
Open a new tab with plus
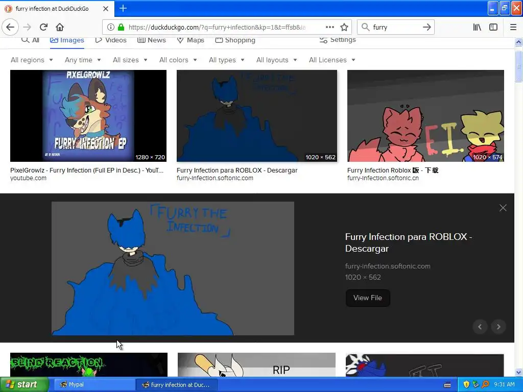[x=123, y=8]
